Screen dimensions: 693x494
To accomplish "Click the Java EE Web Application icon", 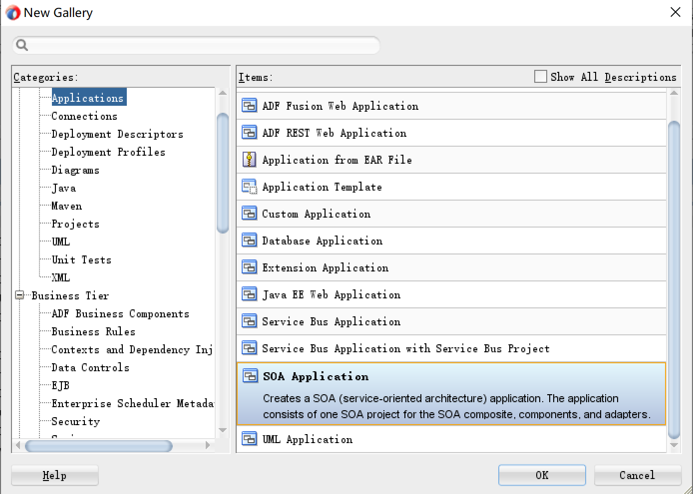I will [x=249, y=294].
